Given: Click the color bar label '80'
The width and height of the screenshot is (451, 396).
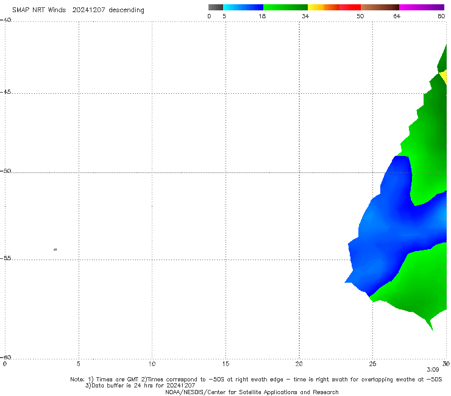Looking at the screenshot, I should [x=441, y=16].
